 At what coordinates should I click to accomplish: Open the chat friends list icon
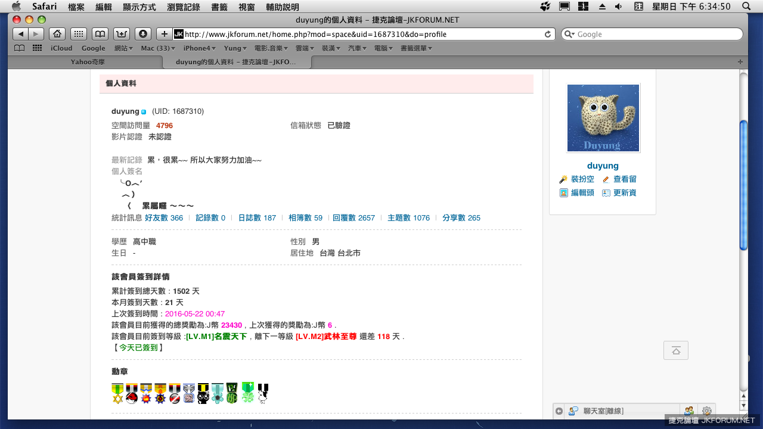[689, 411]
